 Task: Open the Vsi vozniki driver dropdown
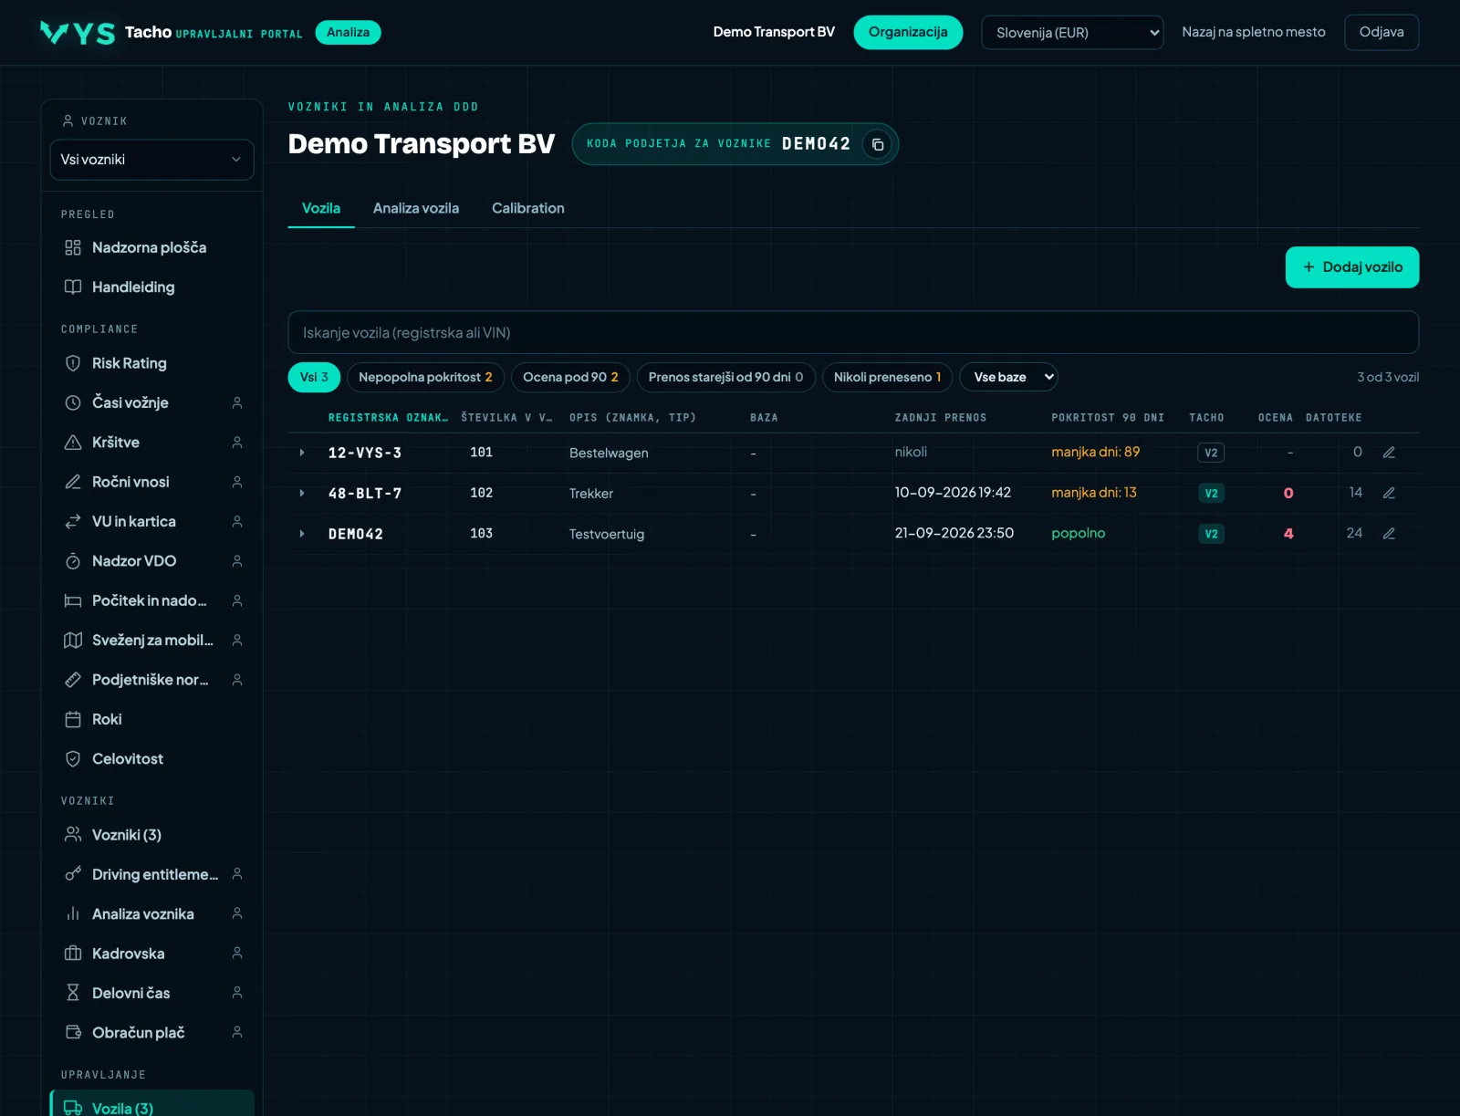tap(151, 160)
